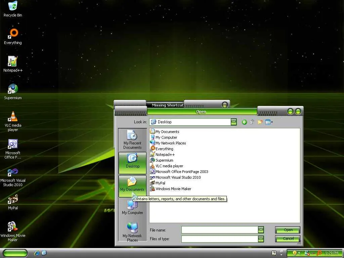
Task: Select Notepad++ in the file list
Action: pos(162,155)
